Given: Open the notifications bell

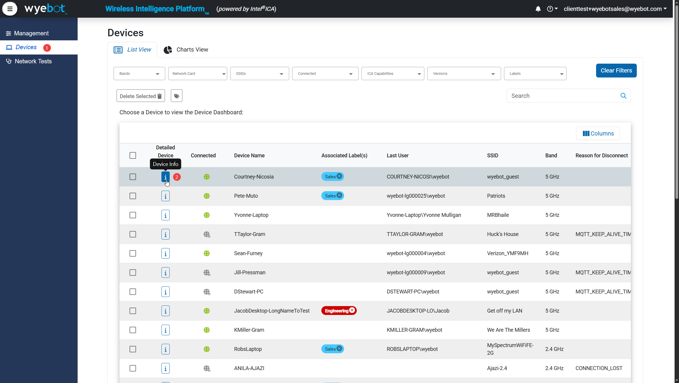Looking at the screenshot, I should [x=538, y=9].
